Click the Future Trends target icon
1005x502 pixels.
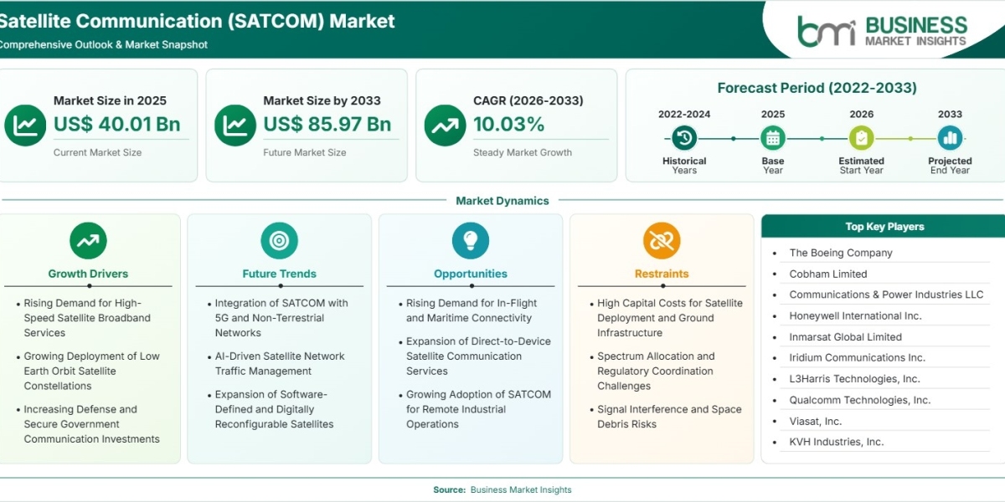pyautogui.click(x=279, y=241)
